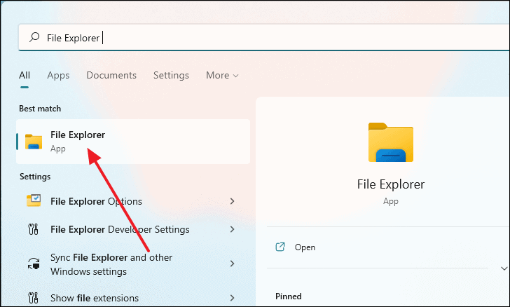This screenshot has width=510, height=307.
Task: Switch to the Settings tab
Action: [171, 75]
